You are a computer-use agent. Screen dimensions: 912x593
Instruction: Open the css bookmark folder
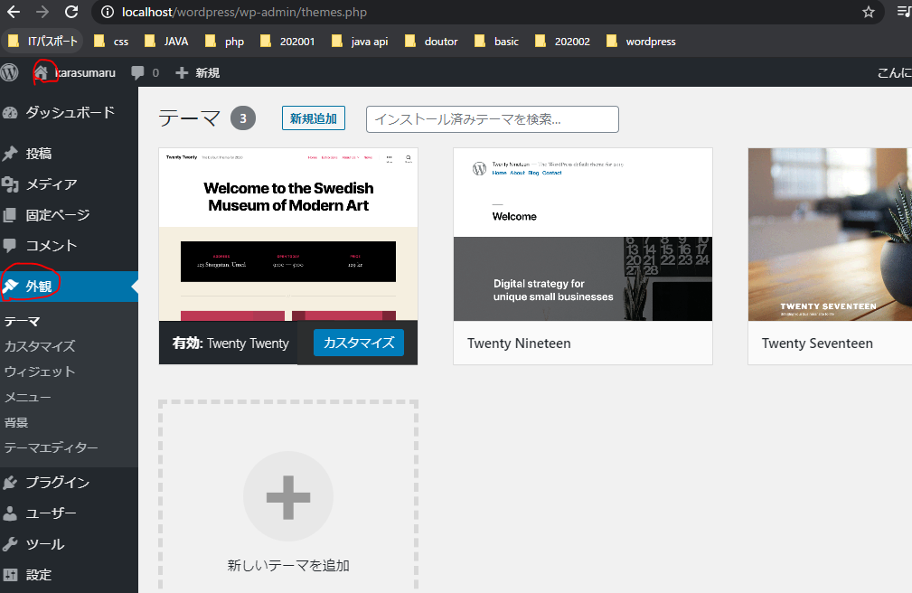point(112,42)
